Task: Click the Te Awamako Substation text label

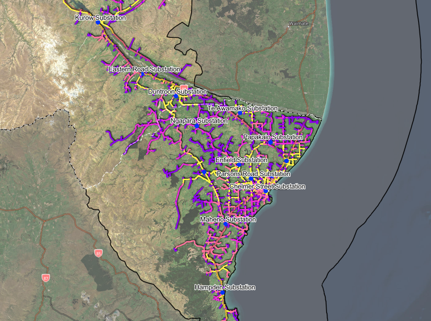Action: pyautogui.click(x=243, y=108)
